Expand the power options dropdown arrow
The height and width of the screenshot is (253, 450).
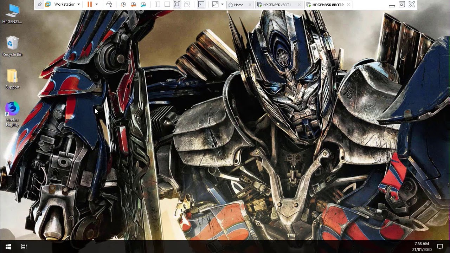97,5
